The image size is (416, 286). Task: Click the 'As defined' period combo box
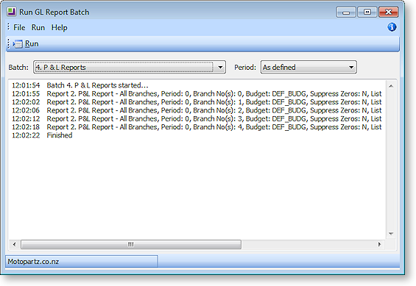[x=309, y=67]
